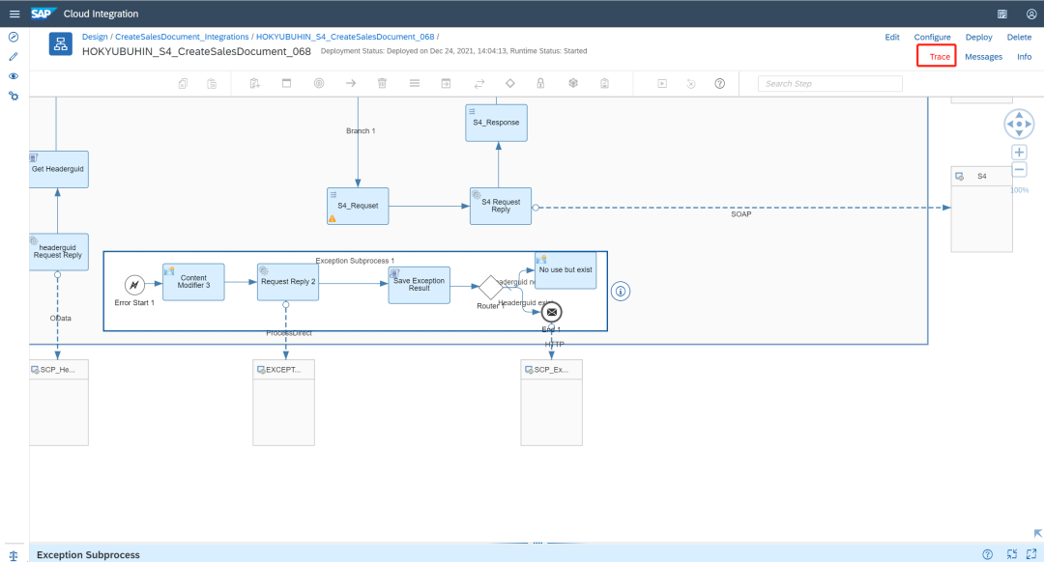The image size is (1044, 562).
Task: Click the Trace link
Action: (940, 57)
